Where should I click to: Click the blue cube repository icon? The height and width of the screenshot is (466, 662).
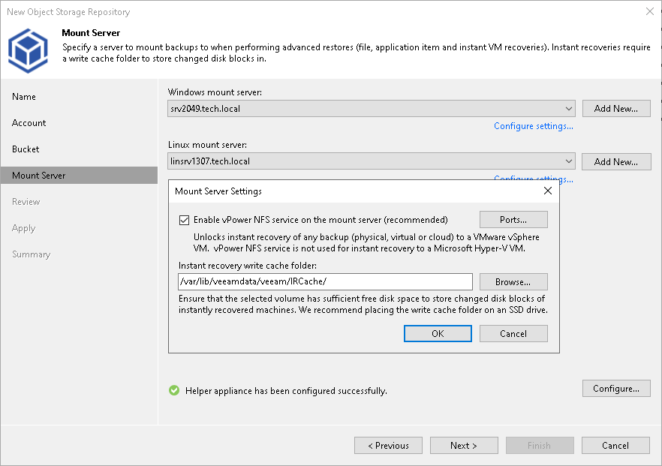point(28,51)
